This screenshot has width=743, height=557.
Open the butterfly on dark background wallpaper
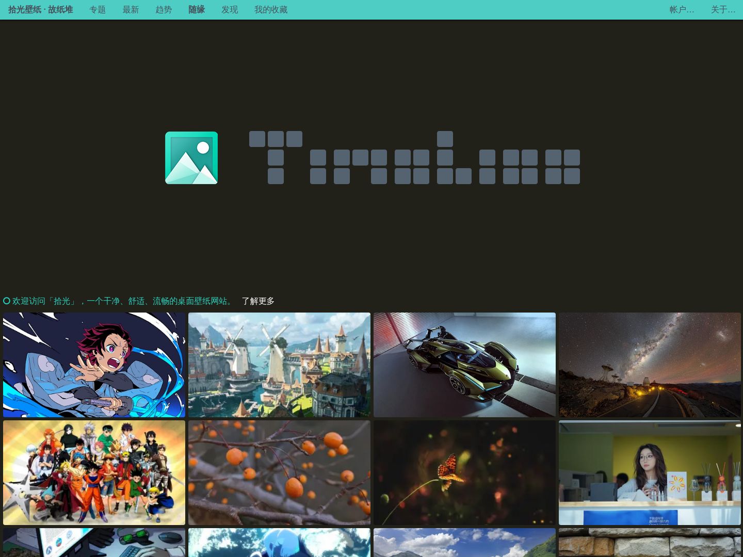tap(464, 472)
